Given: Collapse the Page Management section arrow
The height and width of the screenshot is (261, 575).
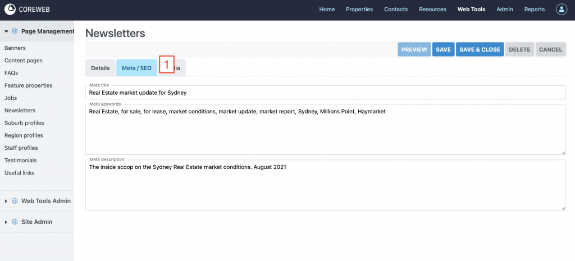Looking at the screenshot, I should tap(6, 31).
